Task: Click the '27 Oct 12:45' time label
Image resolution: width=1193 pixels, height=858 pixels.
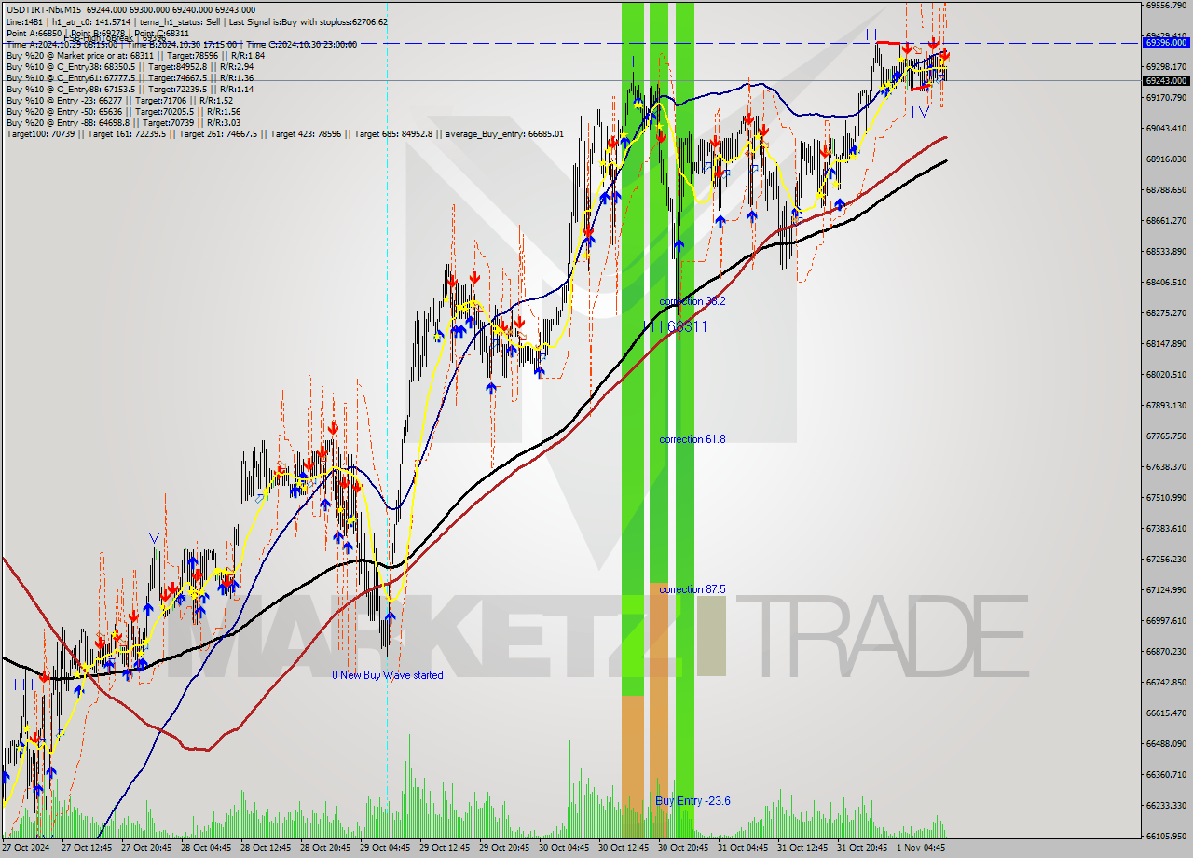Action: click(x=87, y=848)
